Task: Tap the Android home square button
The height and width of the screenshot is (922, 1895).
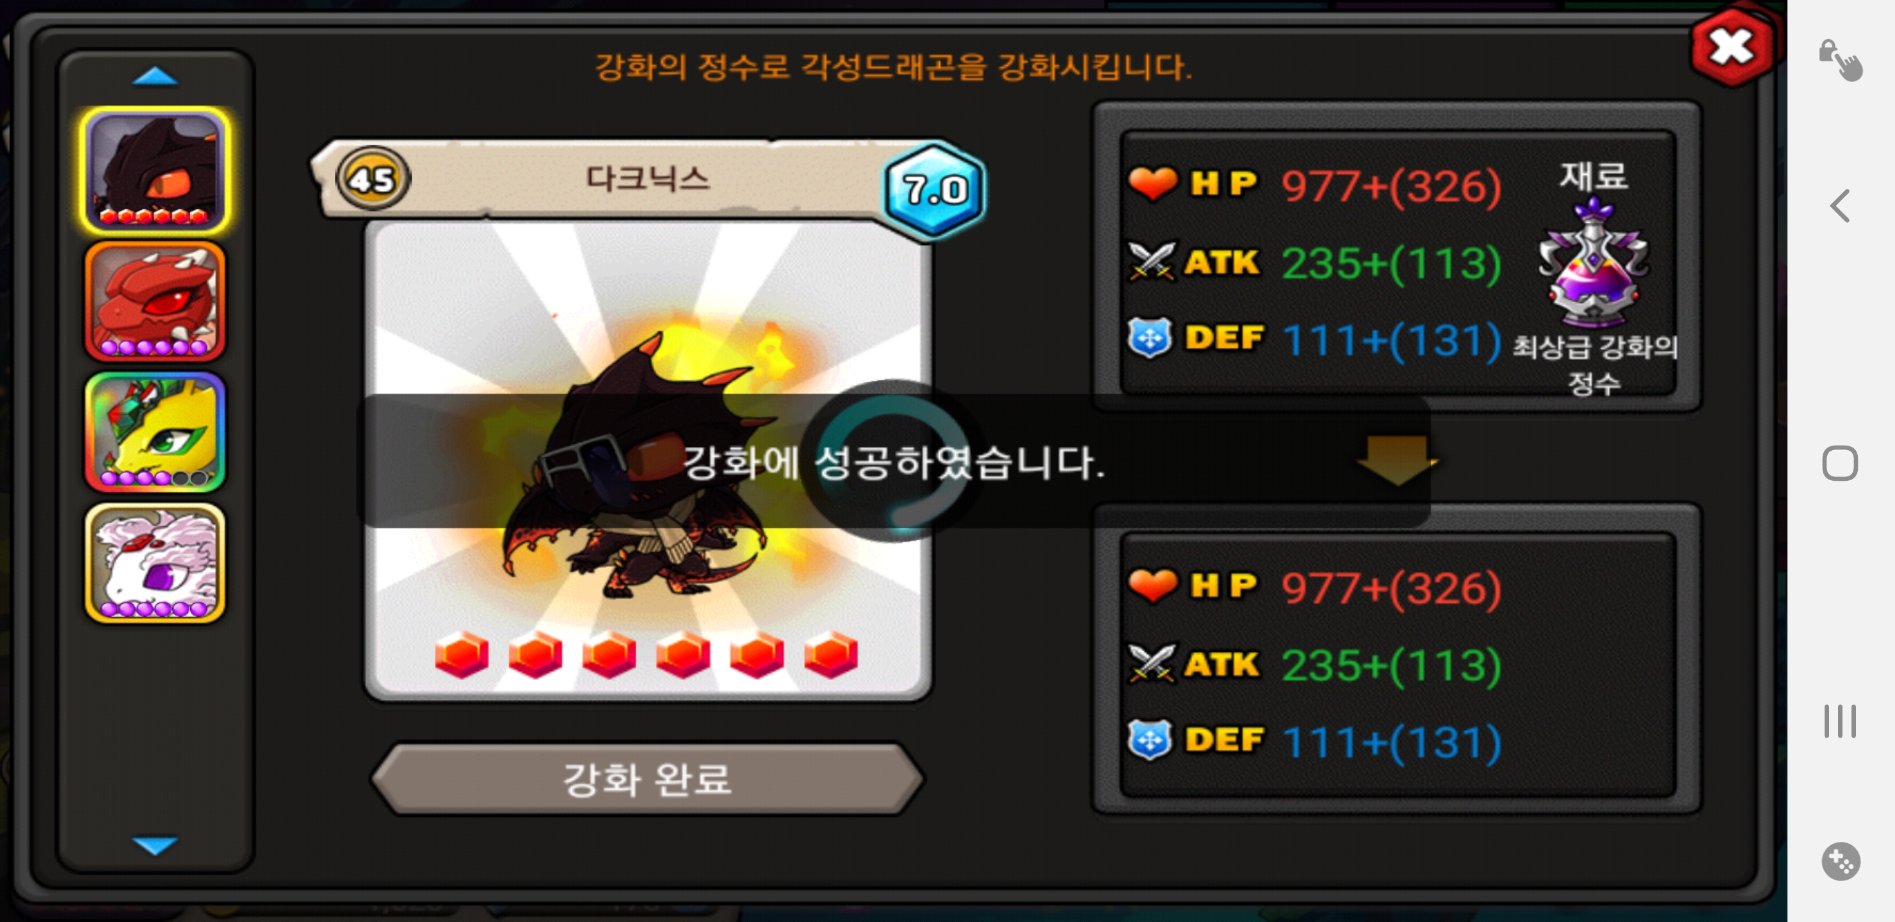Action: click(x=1840, y=463)
